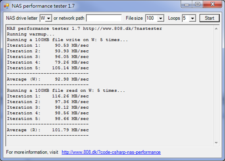Click the 'Loops' label

pos(174,18)
